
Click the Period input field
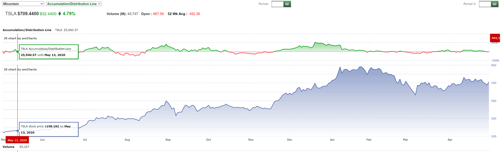[x=277, y=4]
